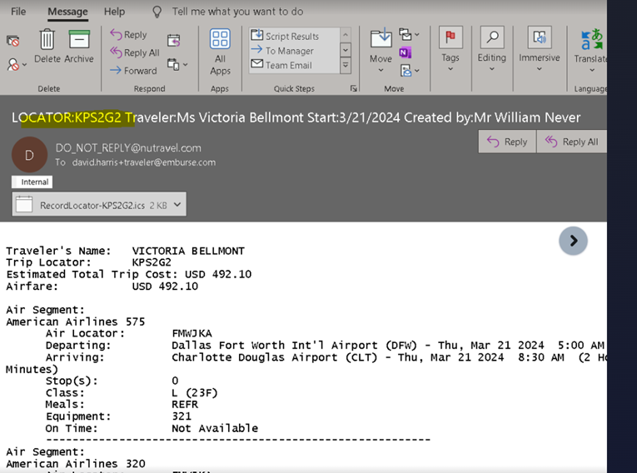Screen dimensions: 637x473
Task: Click the Meals value REFR
Action: pos(185,405)
